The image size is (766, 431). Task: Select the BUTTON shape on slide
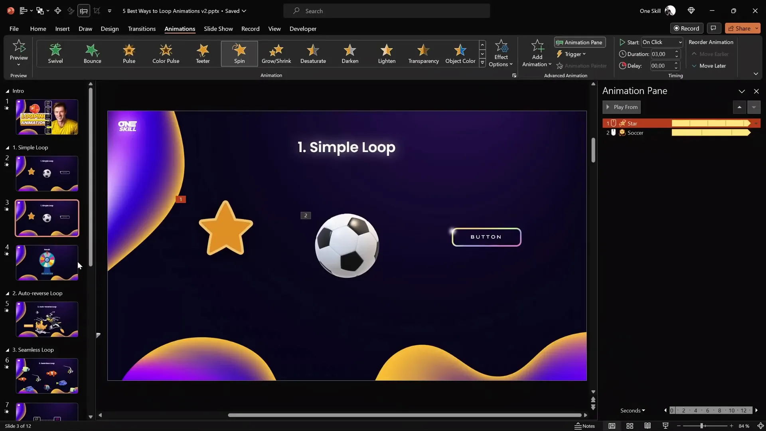pos(486,237)
